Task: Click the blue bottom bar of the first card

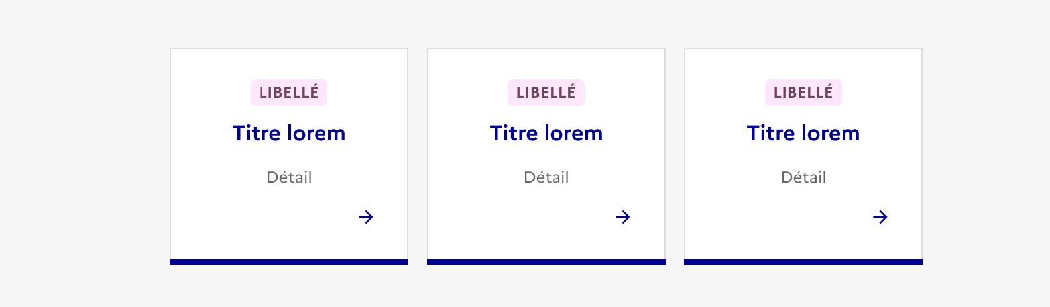Action: point(289,262)
